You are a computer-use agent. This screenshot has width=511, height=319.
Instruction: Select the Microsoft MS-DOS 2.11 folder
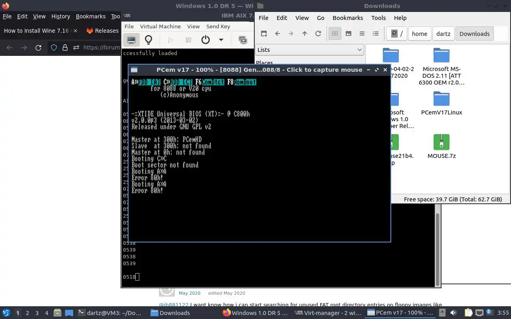tap(442, 67)
